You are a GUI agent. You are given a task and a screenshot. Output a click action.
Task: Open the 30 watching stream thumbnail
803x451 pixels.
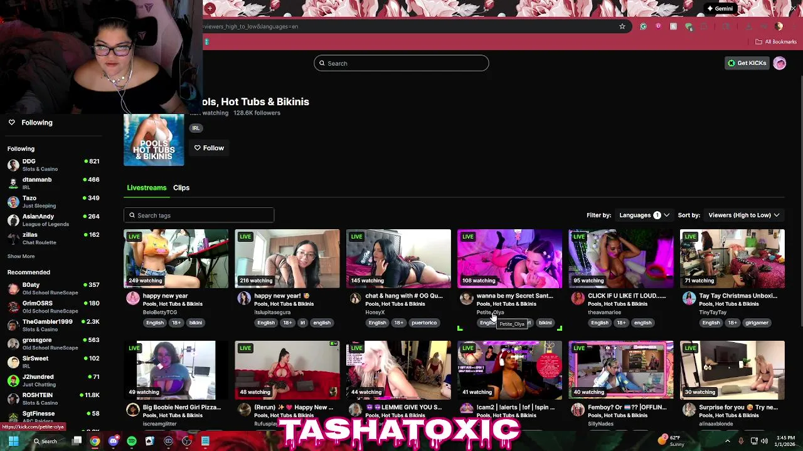coord(732,370)
